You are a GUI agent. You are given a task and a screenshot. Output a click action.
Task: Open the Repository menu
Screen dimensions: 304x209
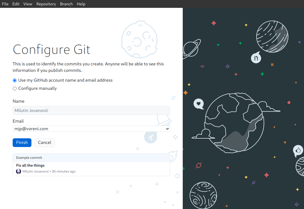[46, 4]
